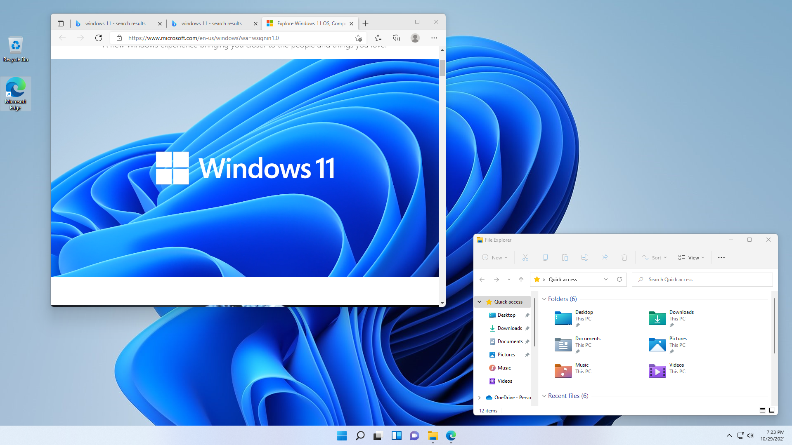This screenshot has height=445, width=792.
Task: Open the Videos folder thumbnail
Action: pos(657,371)
